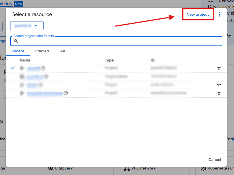Focus the Search projects and folders field

coord(116,41)
